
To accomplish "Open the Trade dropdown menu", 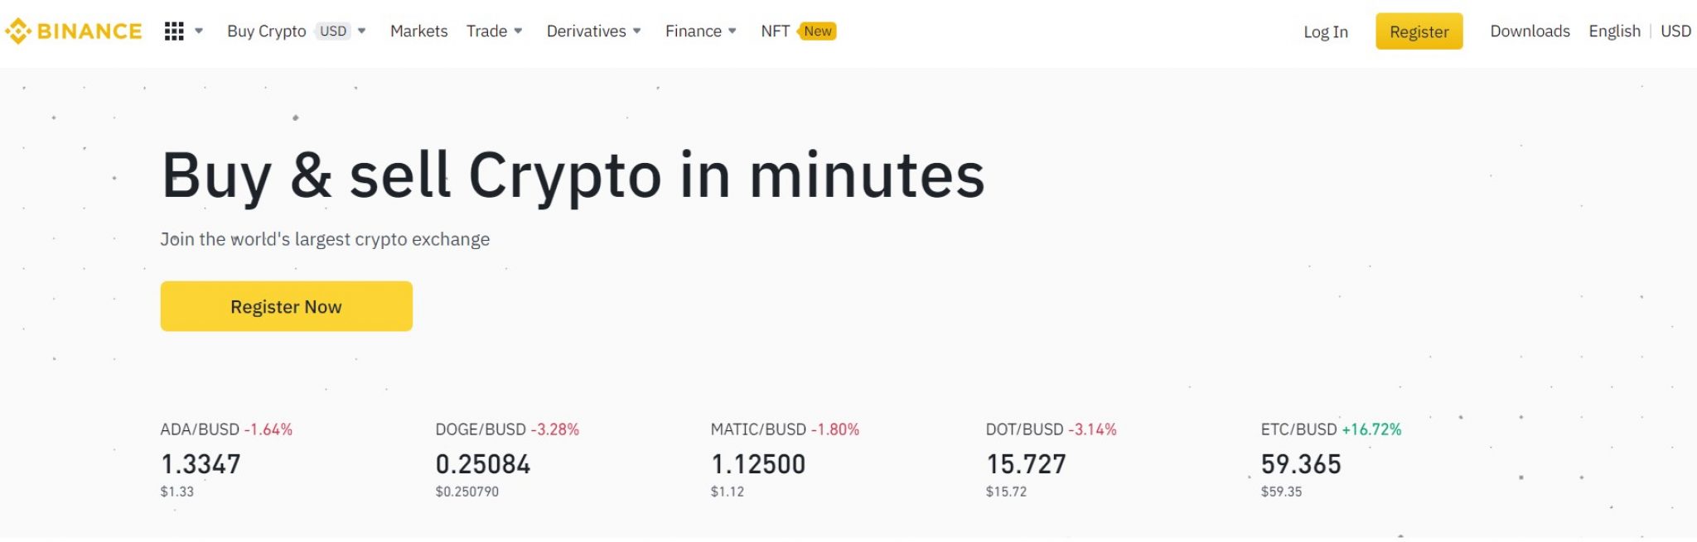I will point(494,31).
